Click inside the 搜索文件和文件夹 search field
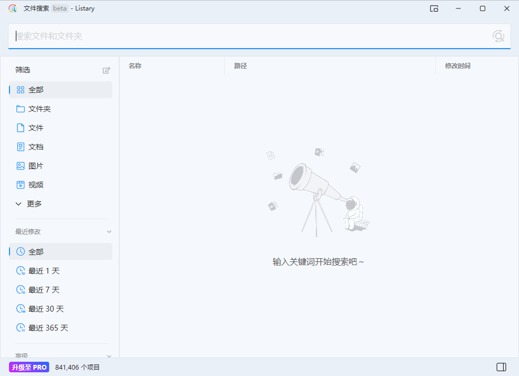 coord(211,36)
